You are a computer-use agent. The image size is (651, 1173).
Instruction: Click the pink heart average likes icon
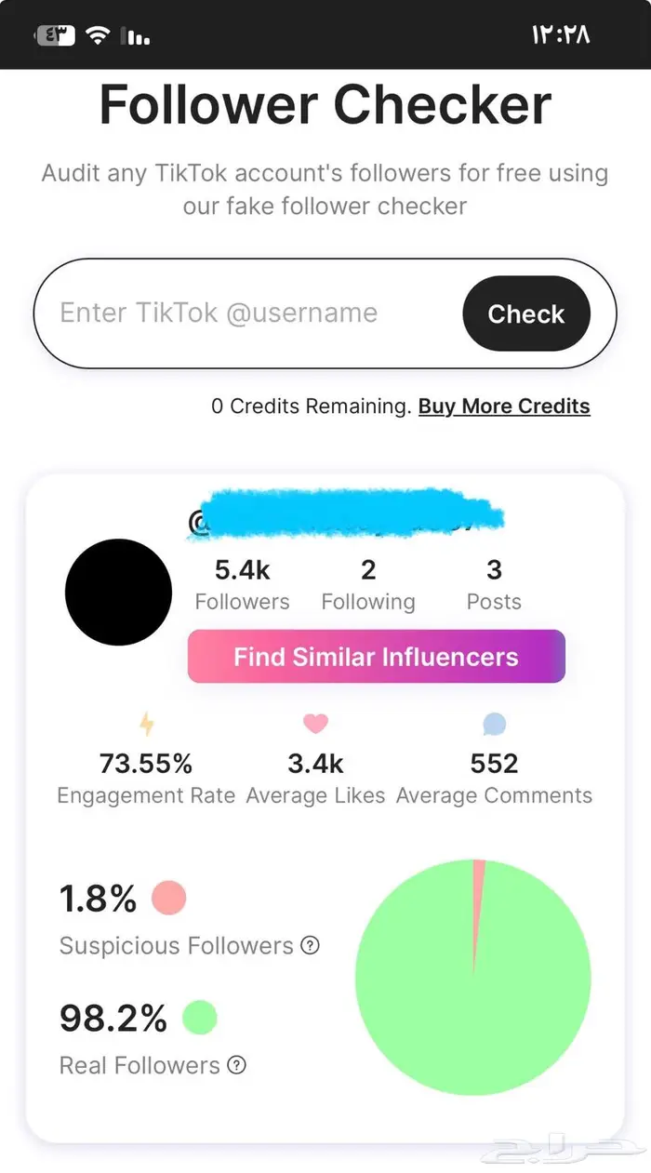315,723
